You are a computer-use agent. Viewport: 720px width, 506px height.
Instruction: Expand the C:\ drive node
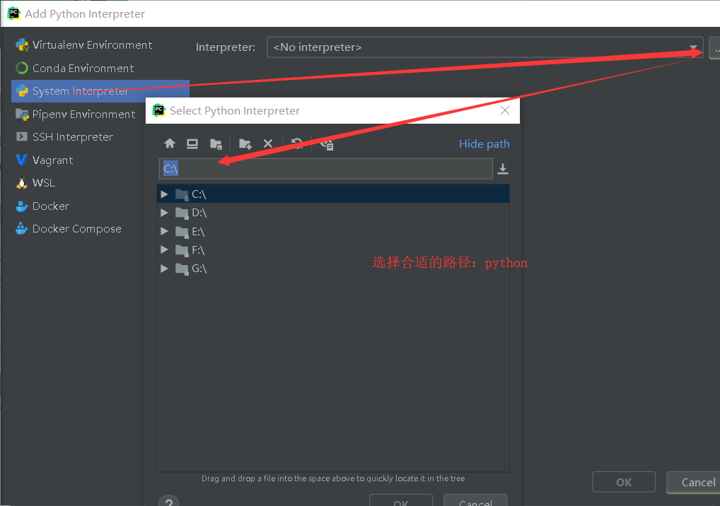point(164,194)
